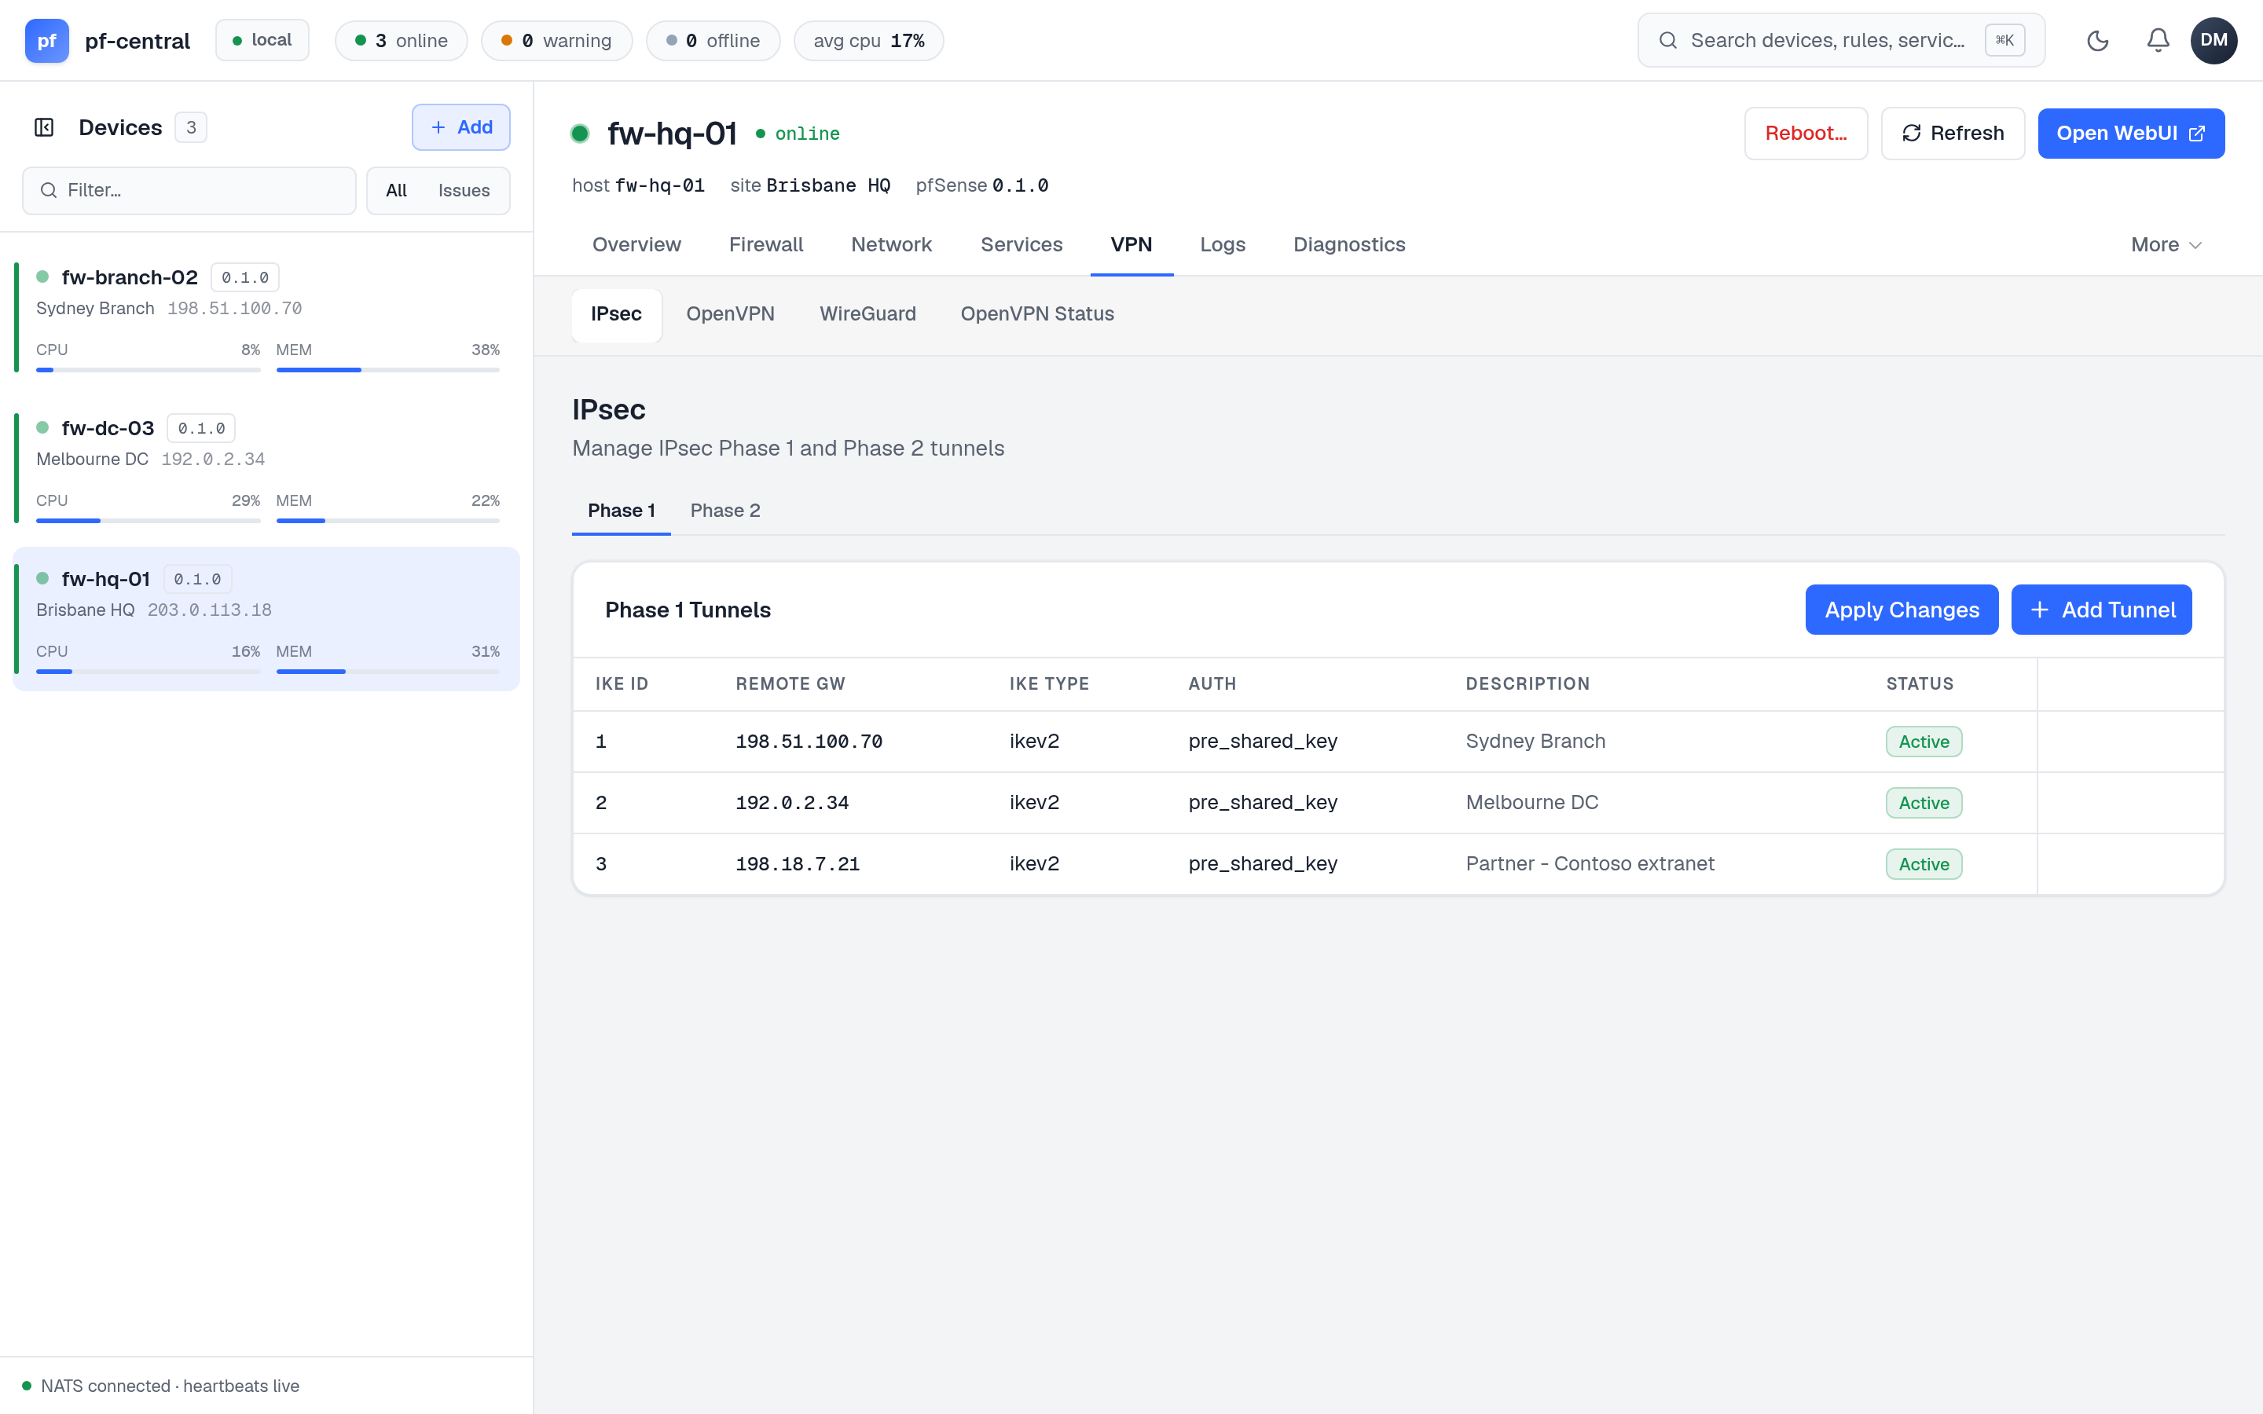Open the Services tab
This screenshot has width=2263, height=1414.
click(x=1021, y=245)
